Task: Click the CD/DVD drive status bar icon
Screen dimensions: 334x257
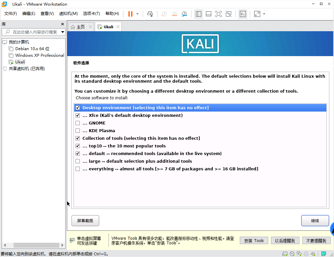Action: pos(292,254)
